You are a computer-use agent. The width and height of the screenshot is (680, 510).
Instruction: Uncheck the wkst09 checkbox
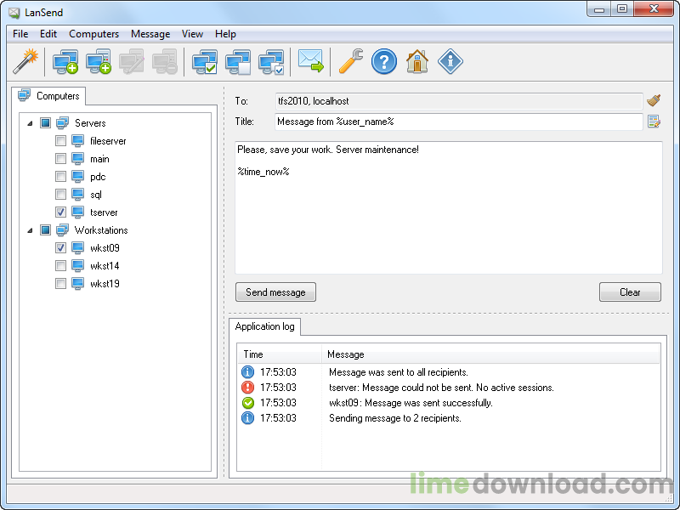[60, 247]
